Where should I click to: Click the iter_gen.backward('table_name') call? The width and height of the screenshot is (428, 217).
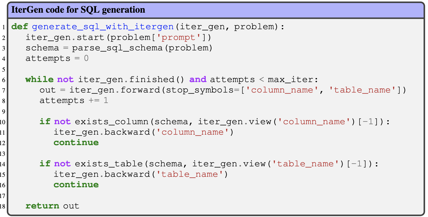point(141,174)
